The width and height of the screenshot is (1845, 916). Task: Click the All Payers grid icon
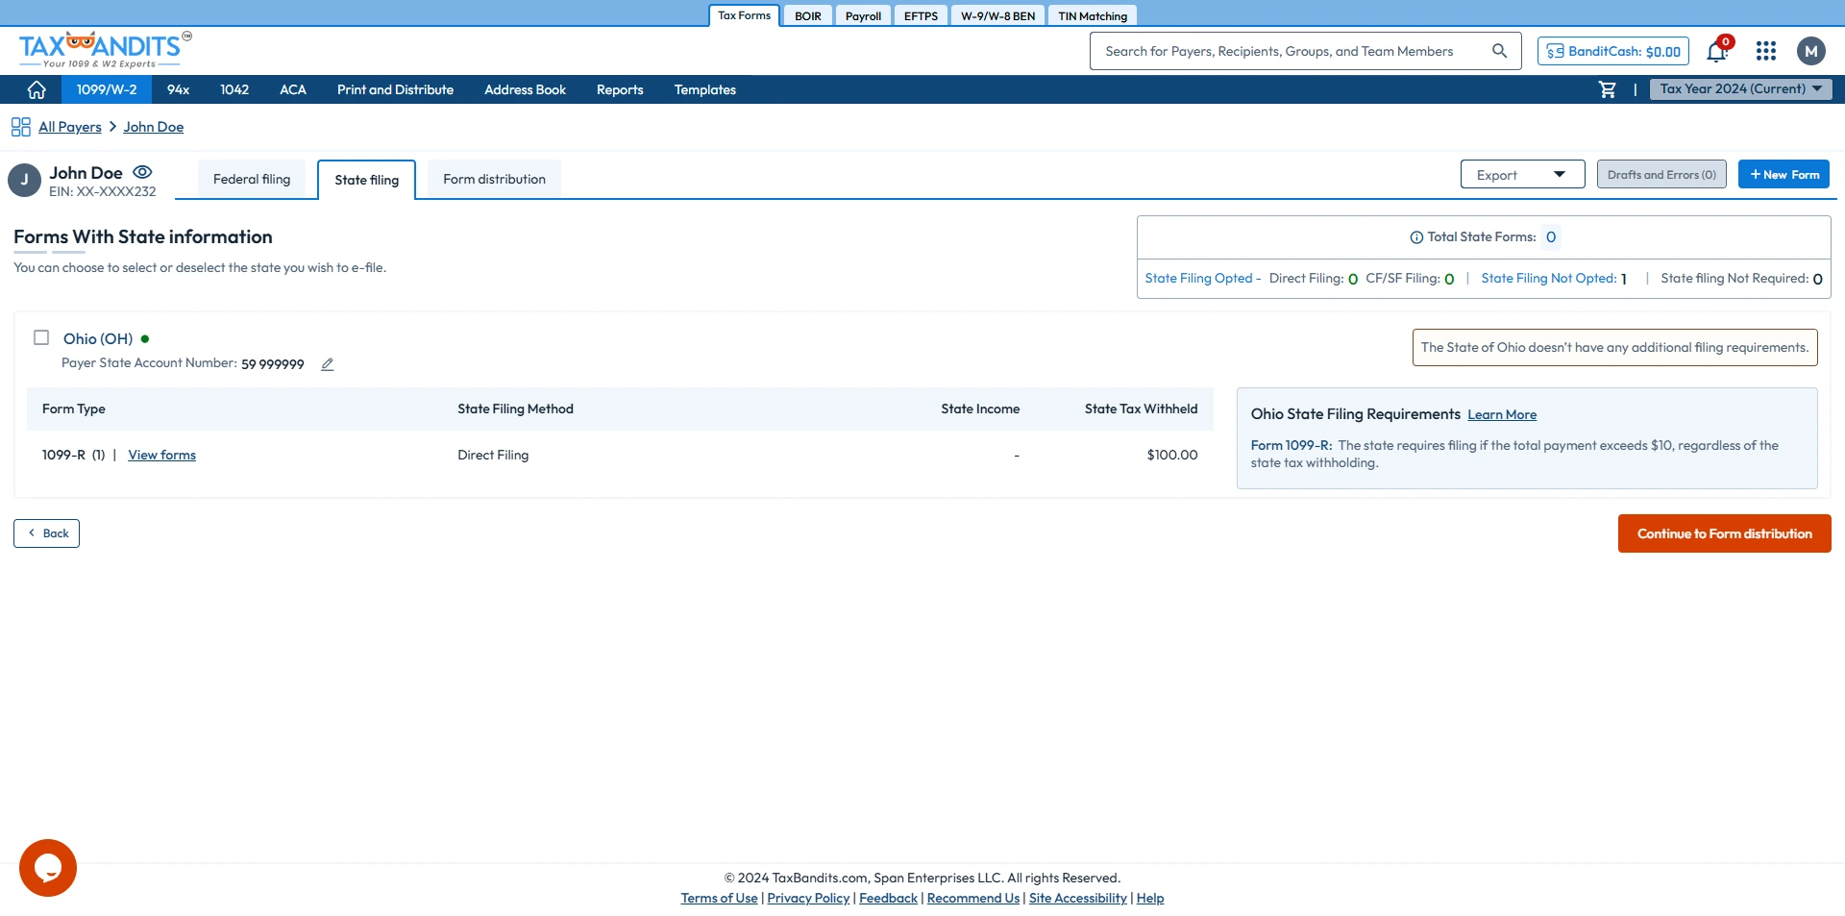(x=20, y=127)
